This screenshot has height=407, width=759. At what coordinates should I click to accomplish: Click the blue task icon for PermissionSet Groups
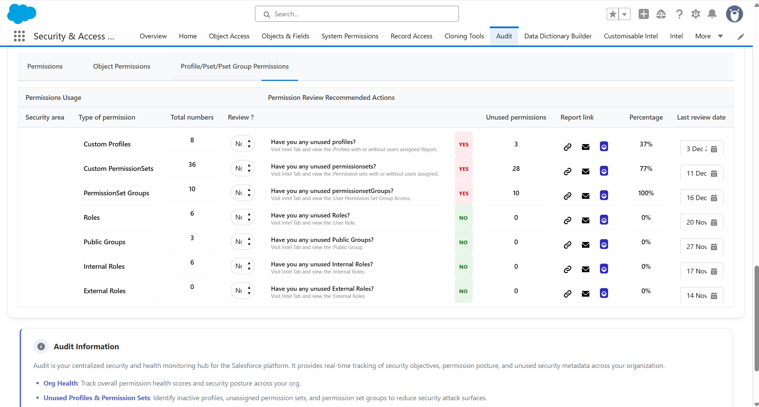tap(604, 195)
